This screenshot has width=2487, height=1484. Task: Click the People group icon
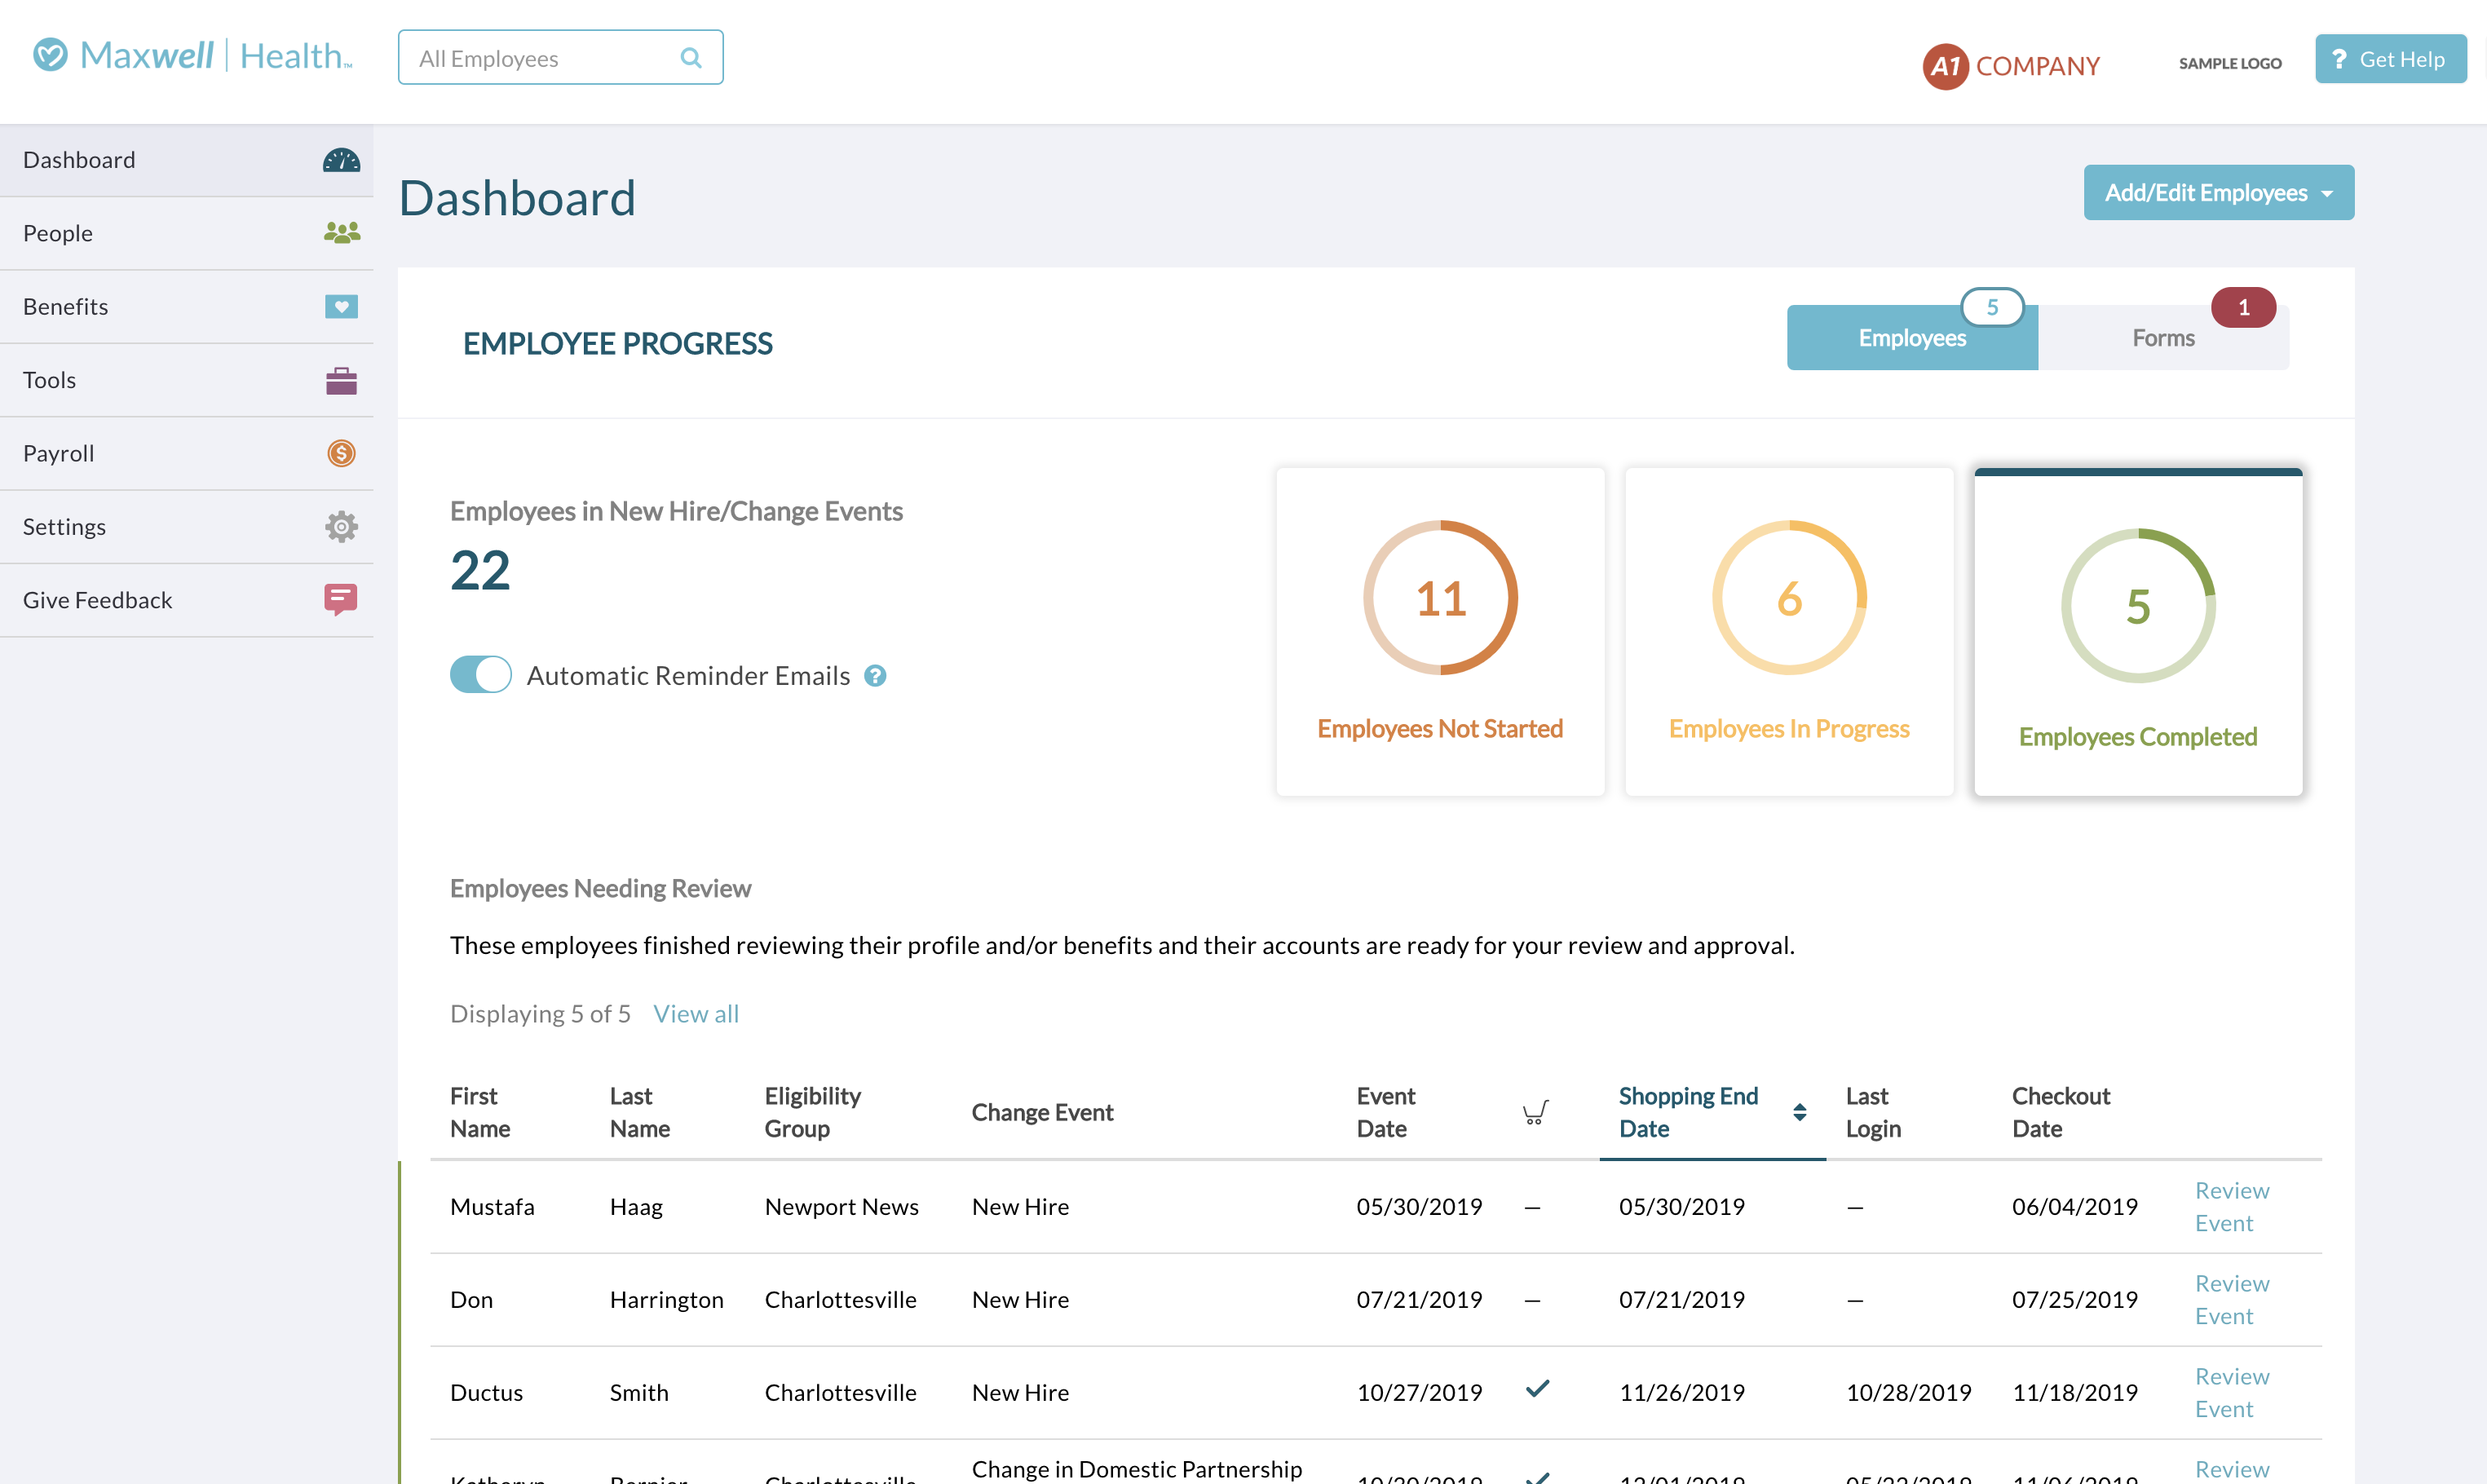click(x=341, y=233)
